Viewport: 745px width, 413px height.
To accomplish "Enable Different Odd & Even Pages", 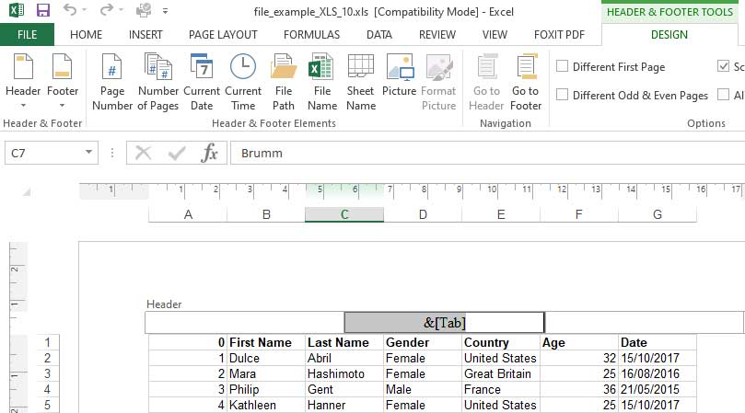I will coord(562,95).
